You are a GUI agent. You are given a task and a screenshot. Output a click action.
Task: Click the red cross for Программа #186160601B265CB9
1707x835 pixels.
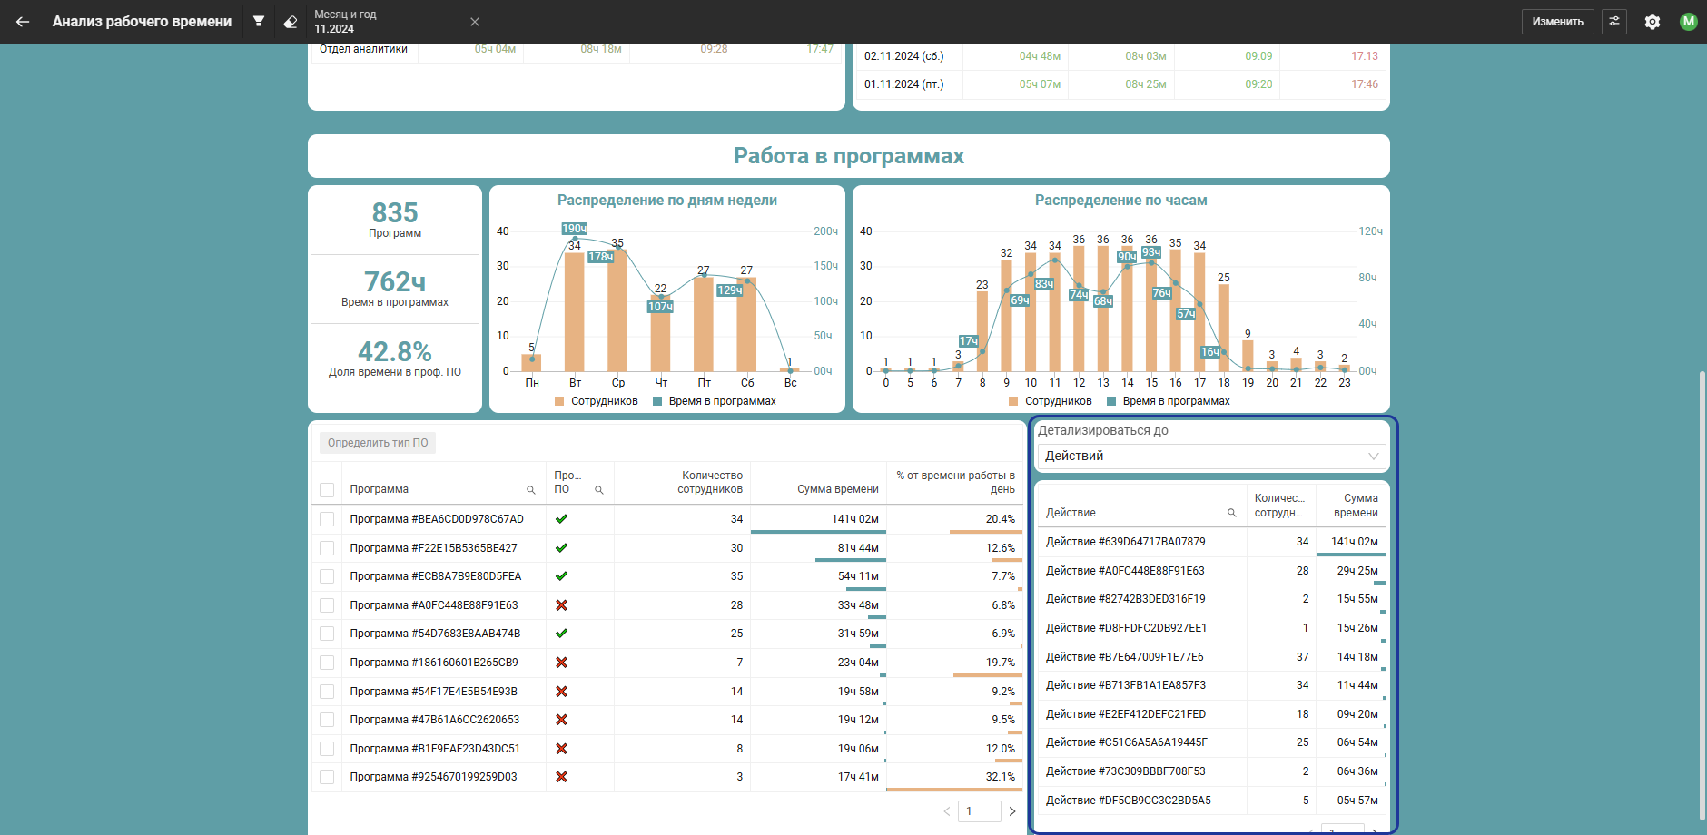[561, 663]
